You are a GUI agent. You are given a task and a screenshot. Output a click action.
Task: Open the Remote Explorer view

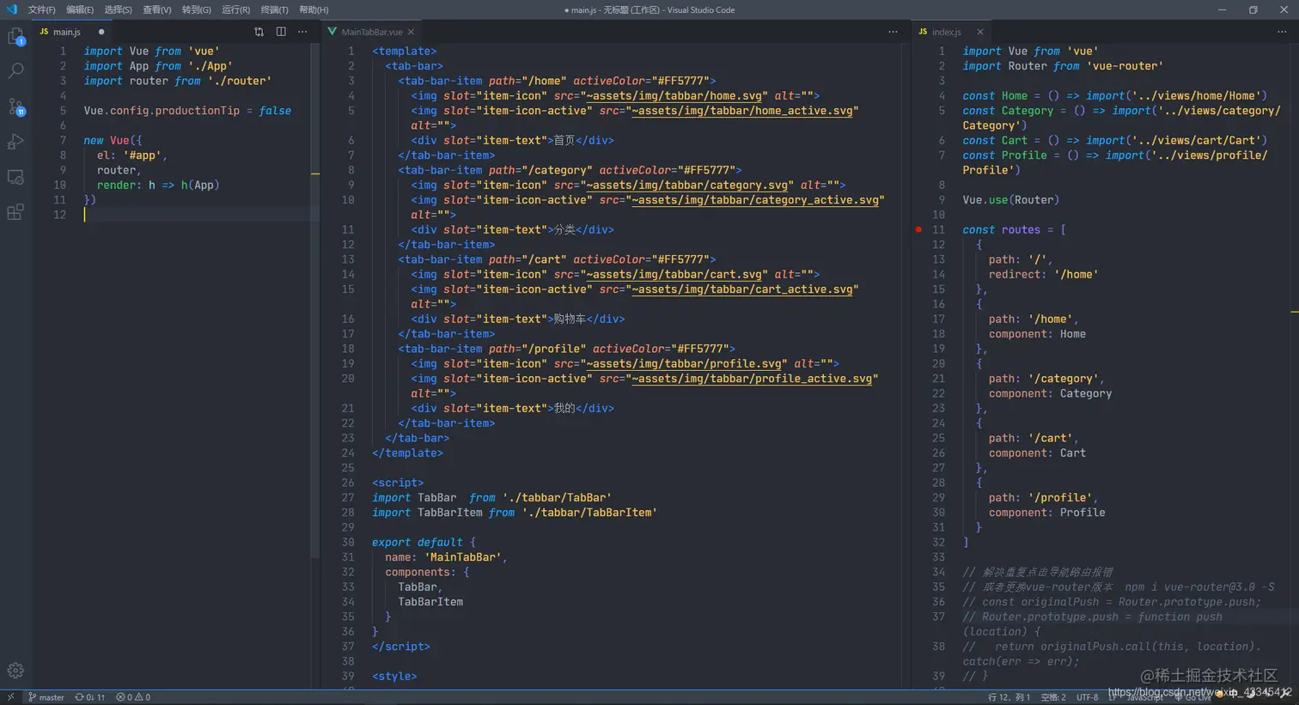15,177
